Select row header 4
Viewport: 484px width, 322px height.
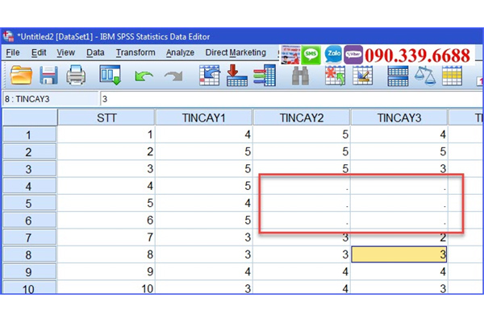[x=30, y=186]
